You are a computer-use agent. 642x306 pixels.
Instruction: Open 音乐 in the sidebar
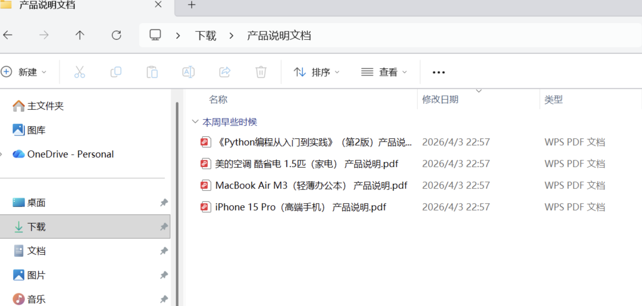pos(29,299)
